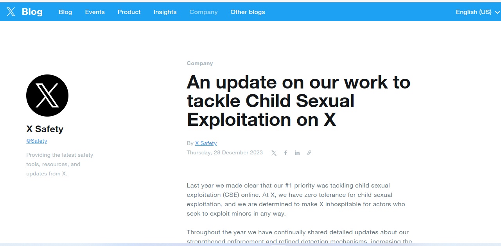Open the @Safety handle link
This screenshot has height=246, width=501.
(x=37, y=141)
